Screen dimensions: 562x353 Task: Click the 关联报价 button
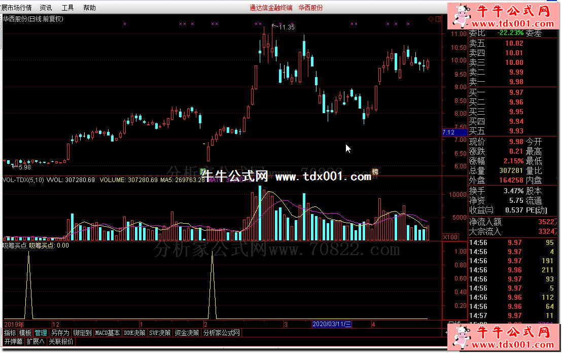click(x=61, y=341)
